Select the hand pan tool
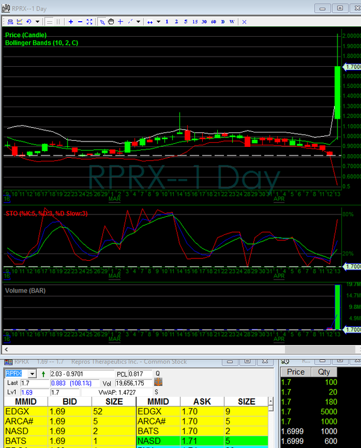This screenshot has width=361, height=448. click(111, 22)
